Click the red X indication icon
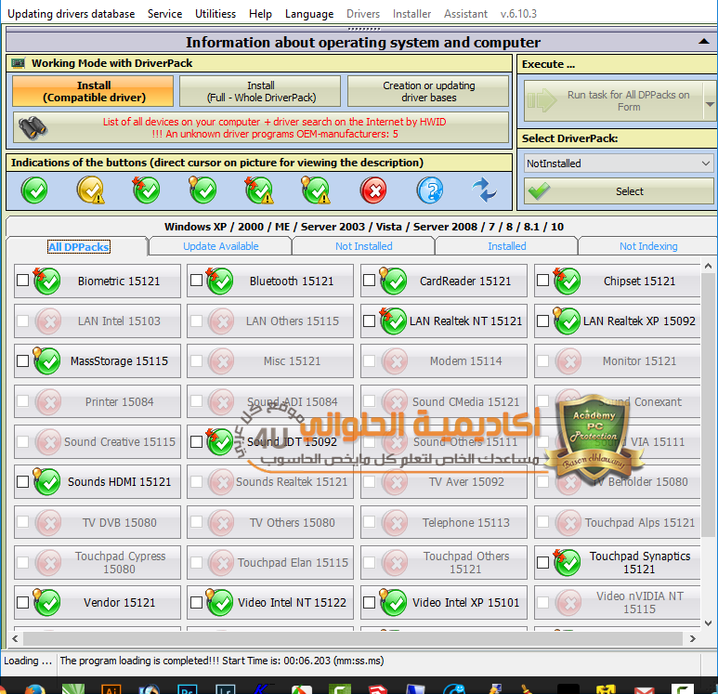This screenshot has height=694, width=718. point(373,190)
